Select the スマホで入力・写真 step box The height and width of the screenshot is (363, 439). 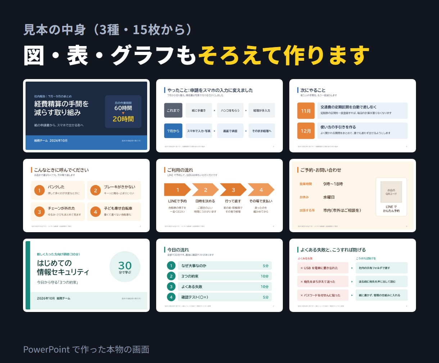click(199, 131)
